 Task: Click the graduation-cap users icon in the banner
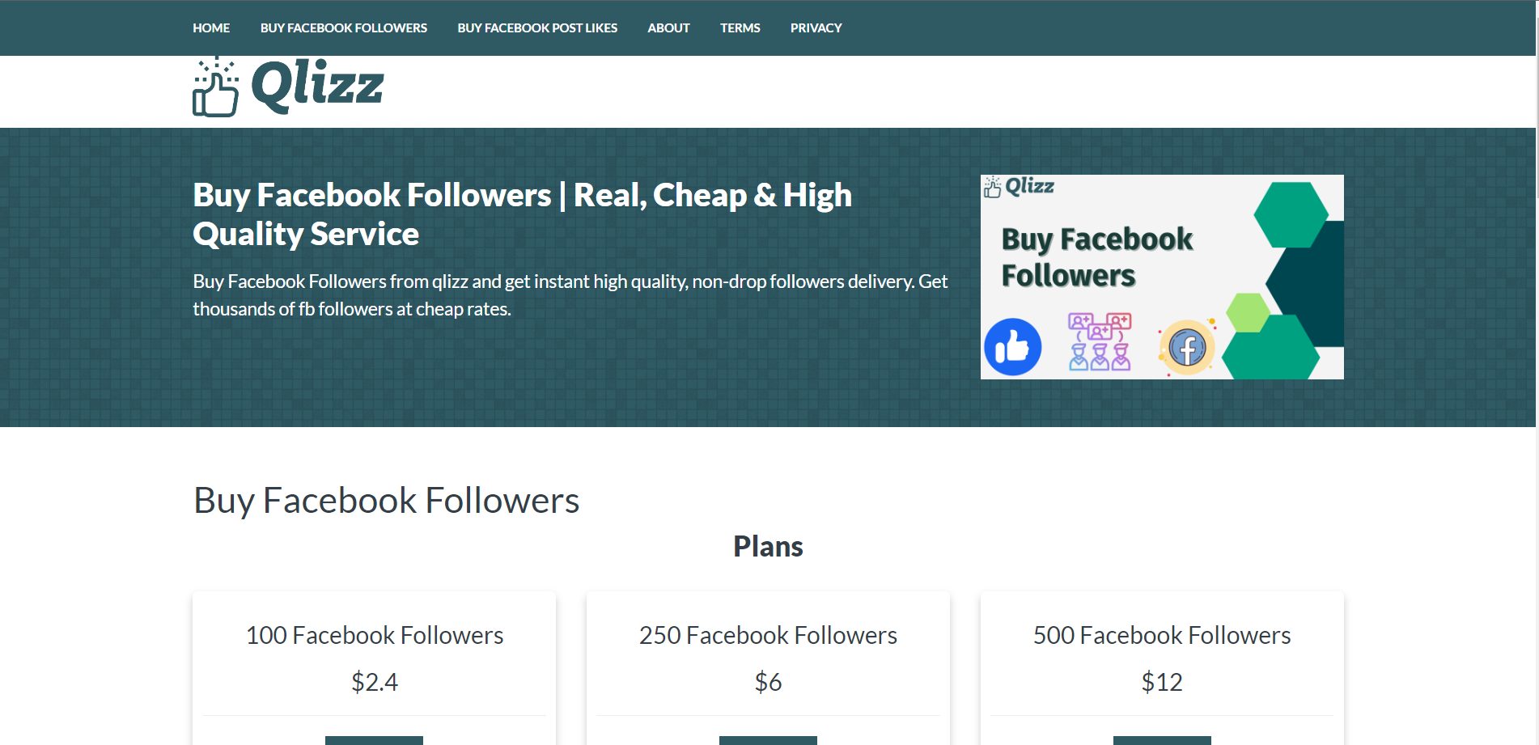coord(1098,358)
